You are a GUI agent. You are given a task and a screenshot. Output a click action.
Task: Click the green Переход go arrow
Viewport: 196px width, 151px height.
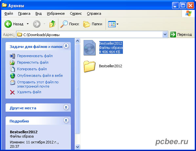click(x=173, y=34)
